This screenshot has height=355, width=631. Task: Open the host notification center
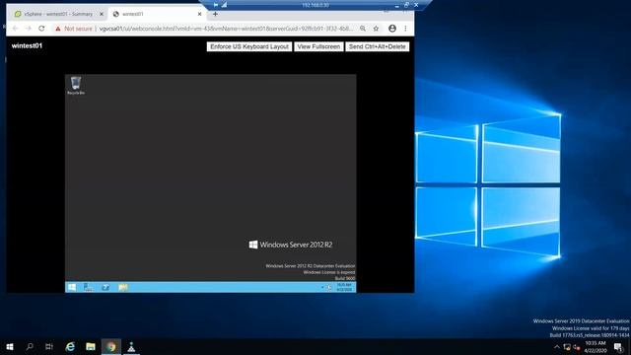click(618, 347)
